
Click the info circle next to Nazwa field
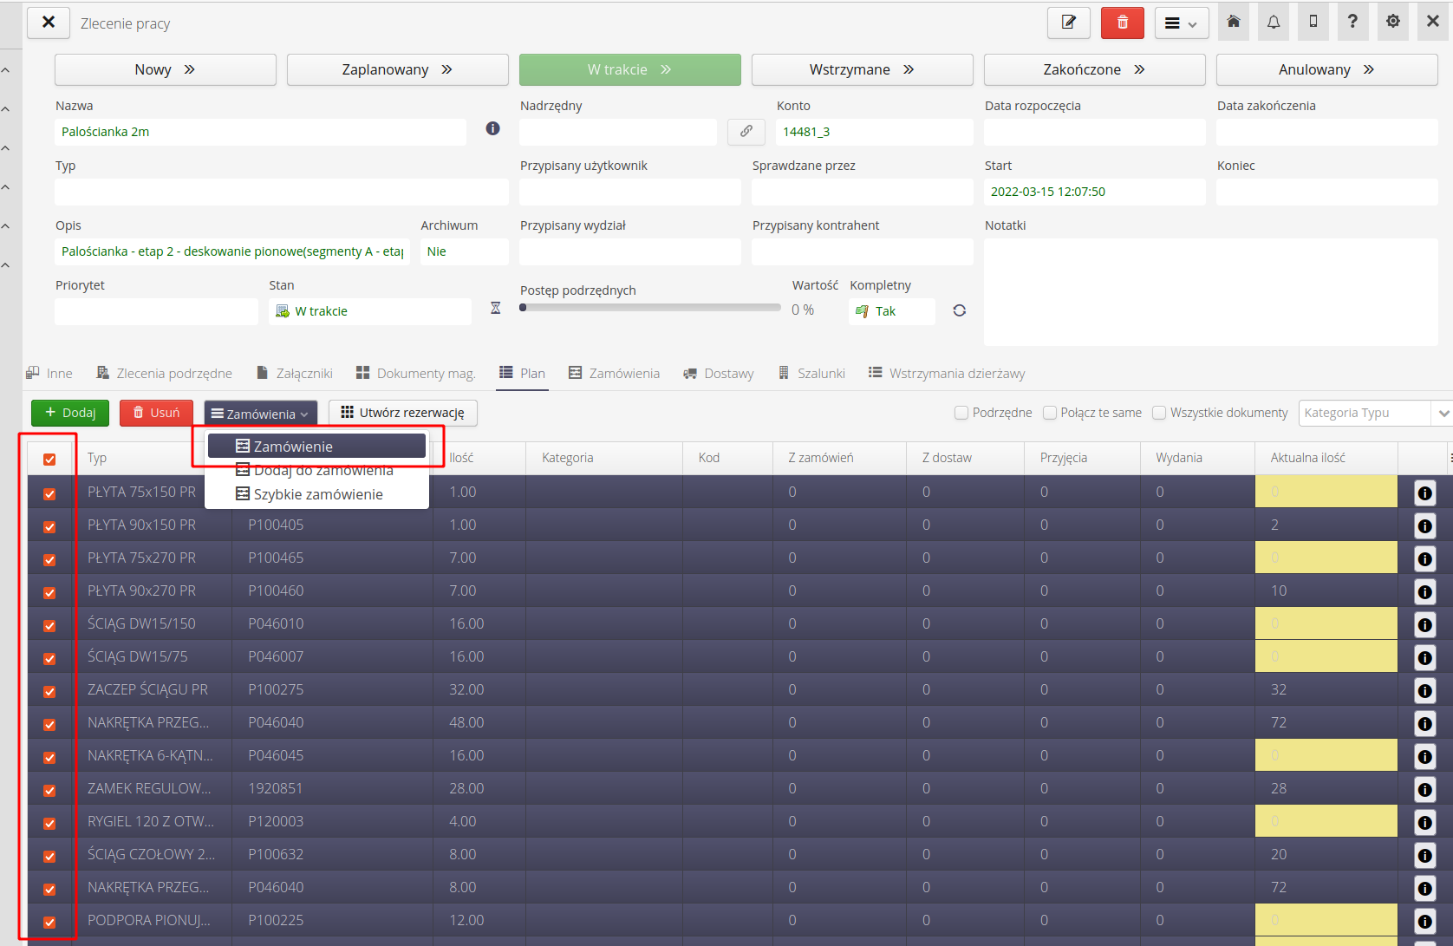tap(492, 127)
